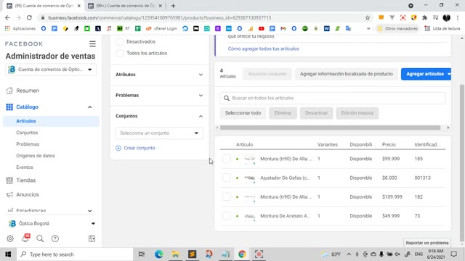Image resolution: width=465 pixels, height=261 pixels.
Task: Select the Desactivados radio option
Action: [x=120, y=42]
